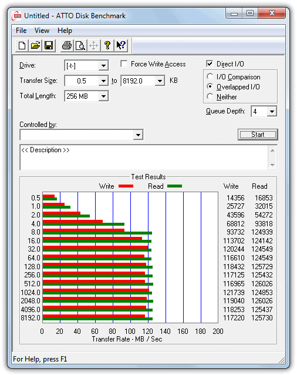
Task: Click the Description scrollbar up arrow
Action: click(x=272, y=150)
